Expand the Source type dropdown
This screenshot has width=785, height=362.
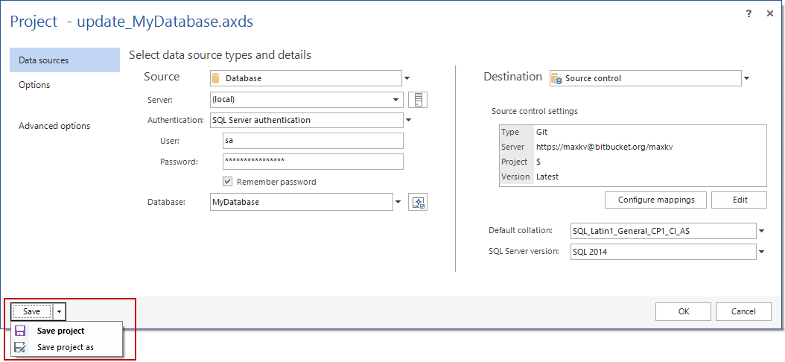[407, 77]
